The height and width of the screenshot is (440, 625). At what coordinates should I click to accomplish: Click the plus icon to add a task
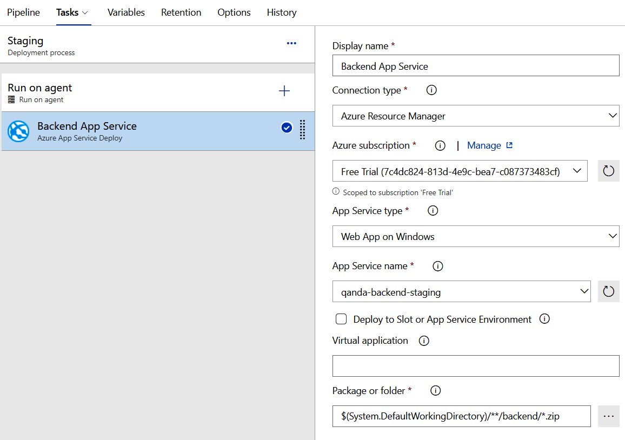tap(284, 91)
